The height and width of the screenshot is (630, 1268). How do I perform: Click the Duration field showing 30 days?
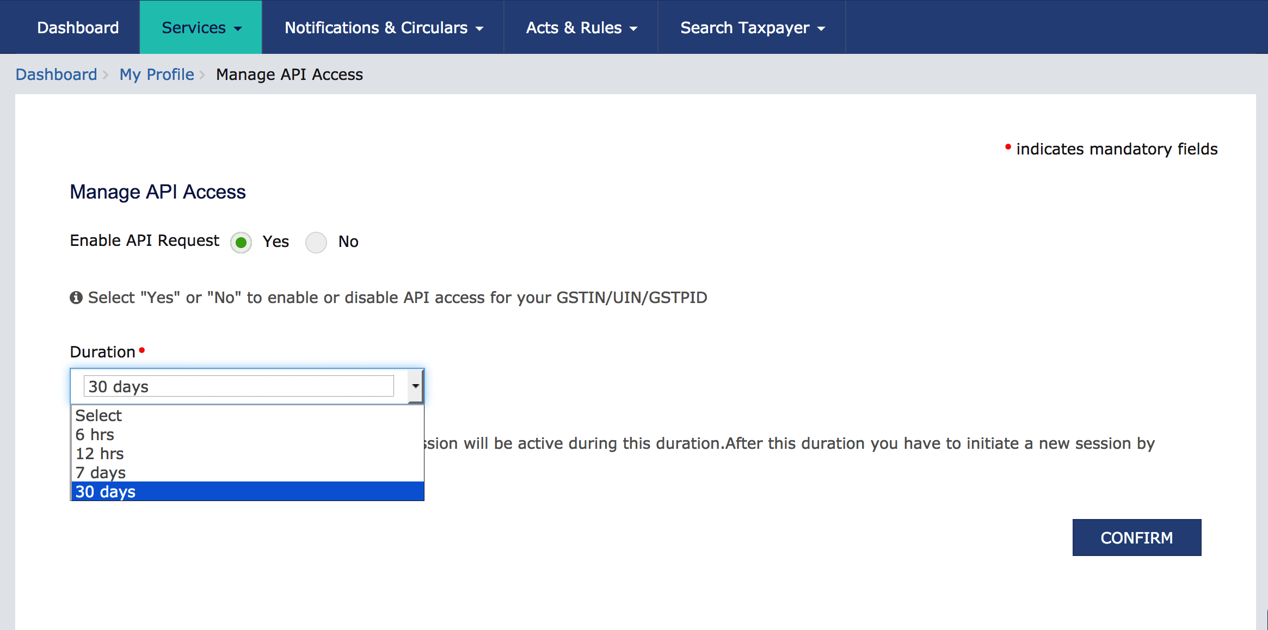[239, 386]
